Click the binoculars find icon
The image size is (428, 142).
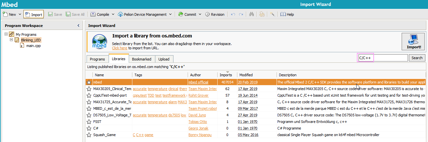click(x=252, y=14)
